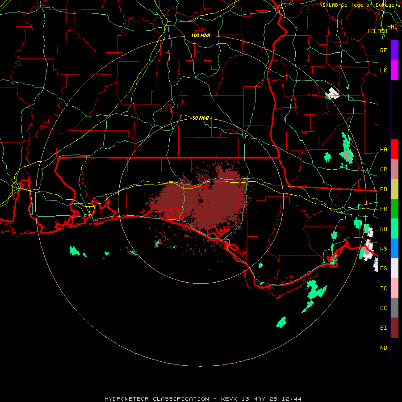
Task: Click the UK magenta legend swatch
Action: click(394, 70)
